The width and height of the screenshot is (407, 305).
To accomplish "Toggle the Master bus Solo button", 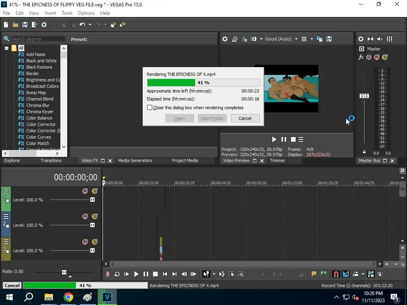I will tap(385, 57).
